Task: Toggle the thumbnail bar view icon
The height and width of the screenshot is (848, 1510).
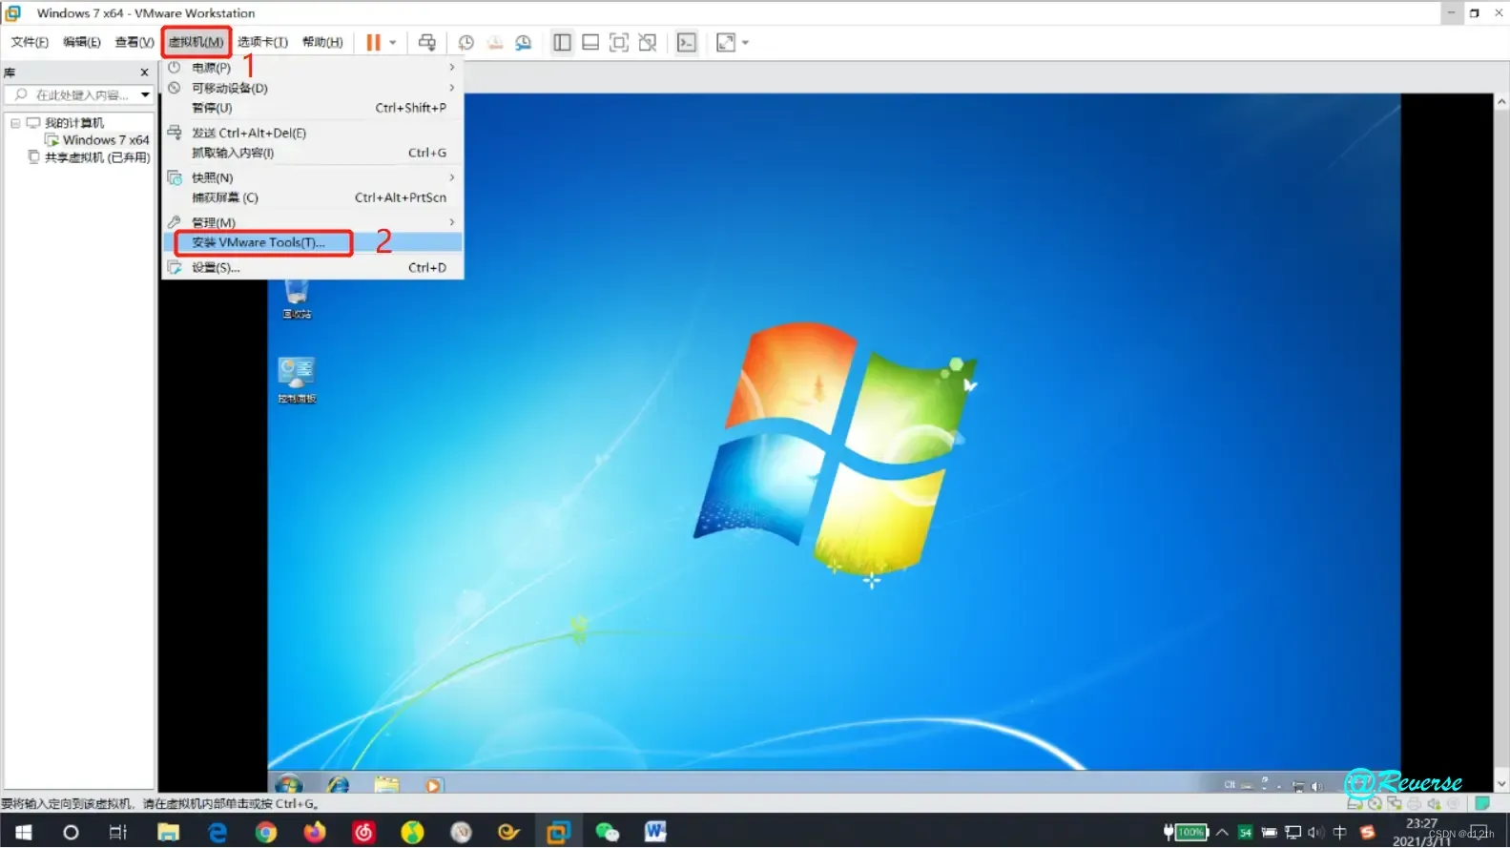Action: pos(590,42)
